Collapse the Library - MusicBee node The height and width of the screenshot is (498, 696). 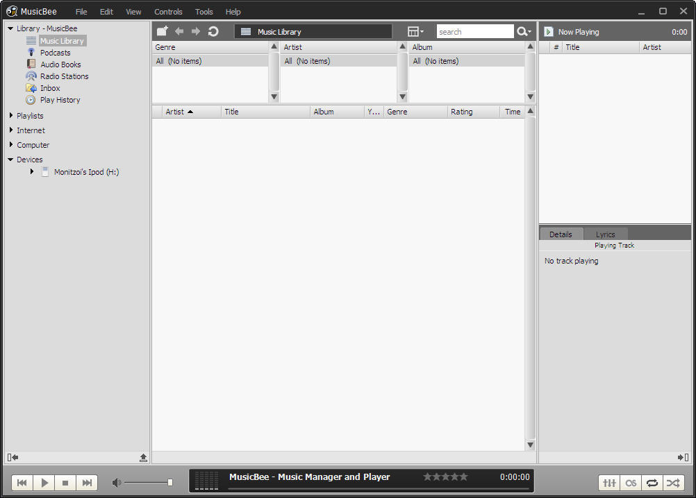point(10,28)
